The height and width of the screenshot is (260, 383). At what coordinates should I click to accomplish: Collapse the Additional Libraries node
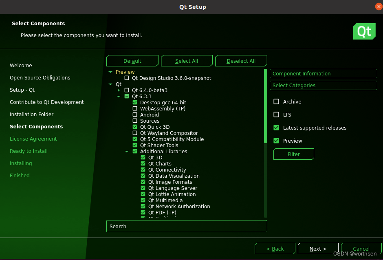pyautogui.click(x=127, y=152)
